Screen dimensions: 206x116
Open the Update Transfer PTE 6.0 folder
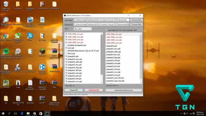coord(54,101)
